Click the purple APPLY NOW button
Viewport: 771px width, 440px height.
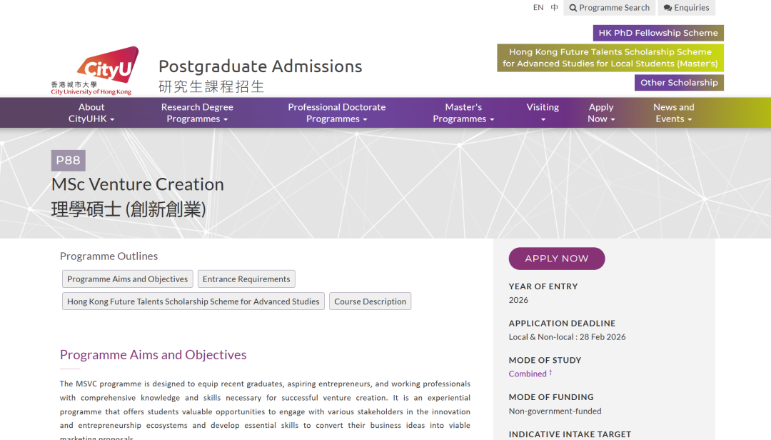coord(556,259)
